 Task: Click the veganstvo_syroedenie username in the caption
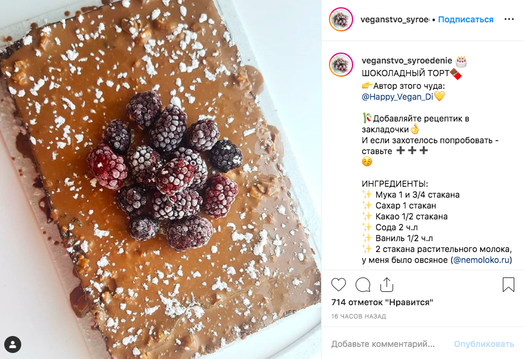pos(406,60)
